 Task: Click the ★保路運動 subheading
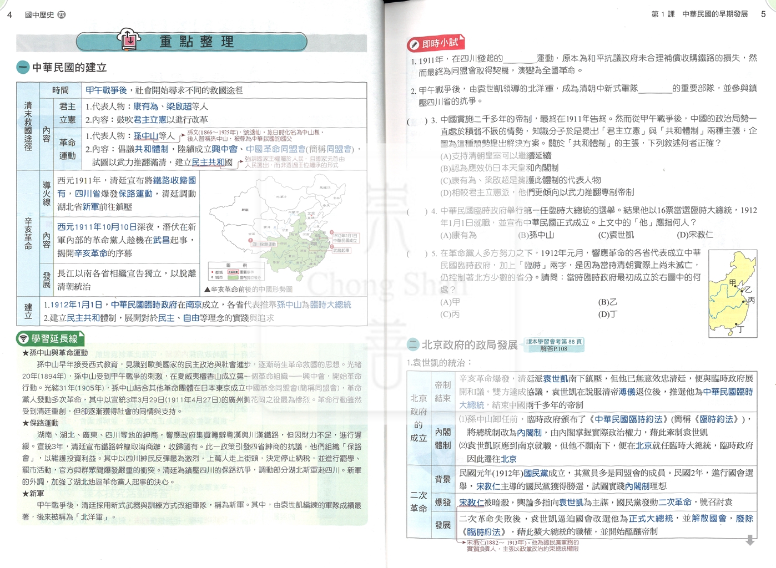40,423
